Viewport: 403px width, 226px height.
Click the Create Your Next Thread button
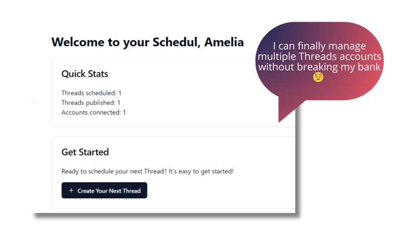point(104,190)
